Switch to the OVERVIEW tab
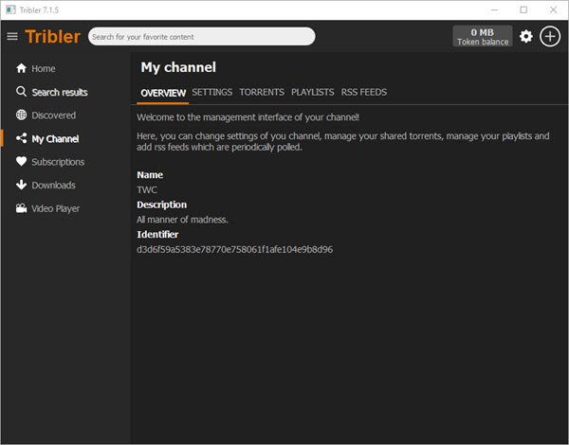569x445 pixels. (x=163, y=93)
